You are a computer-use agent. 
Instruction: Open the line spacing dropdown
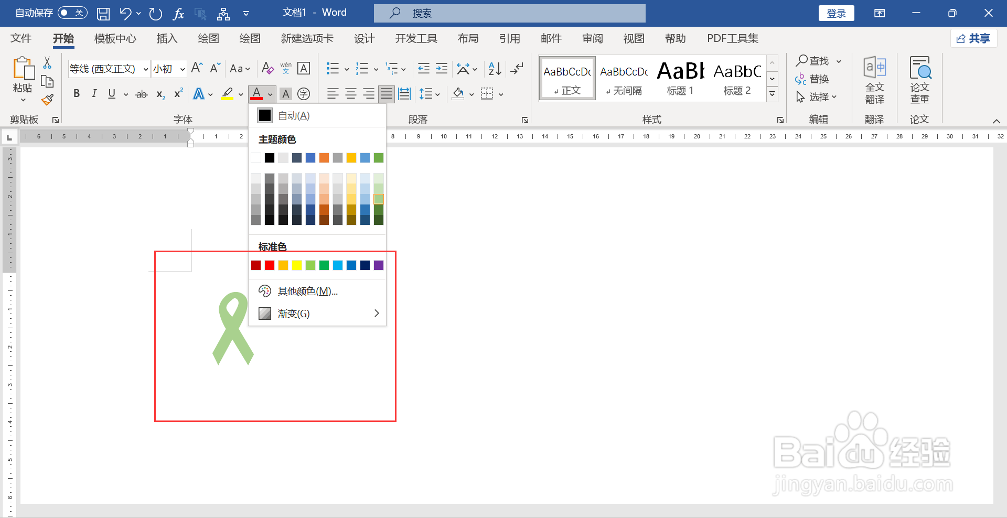tap(430, 94)
